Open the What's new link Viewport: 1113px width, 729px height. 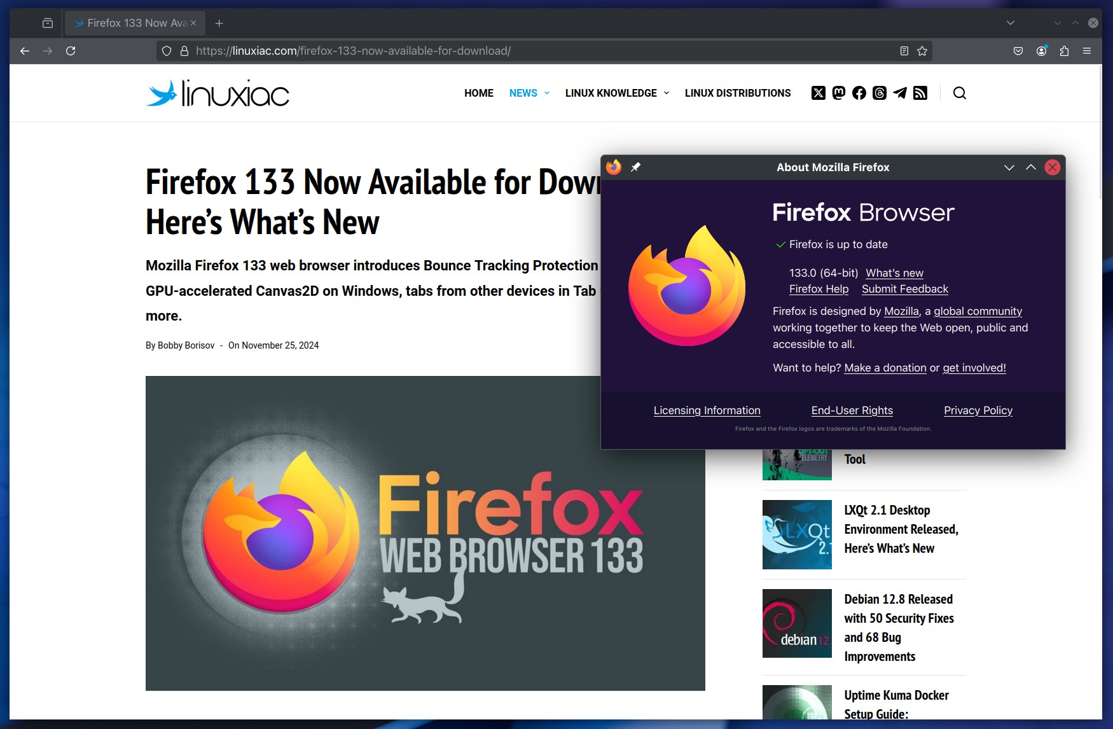[894, 273]
